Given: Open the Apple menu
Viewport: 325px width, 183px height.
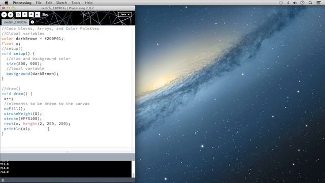Looking at the screenshot, I should click(x=6, y=3).
